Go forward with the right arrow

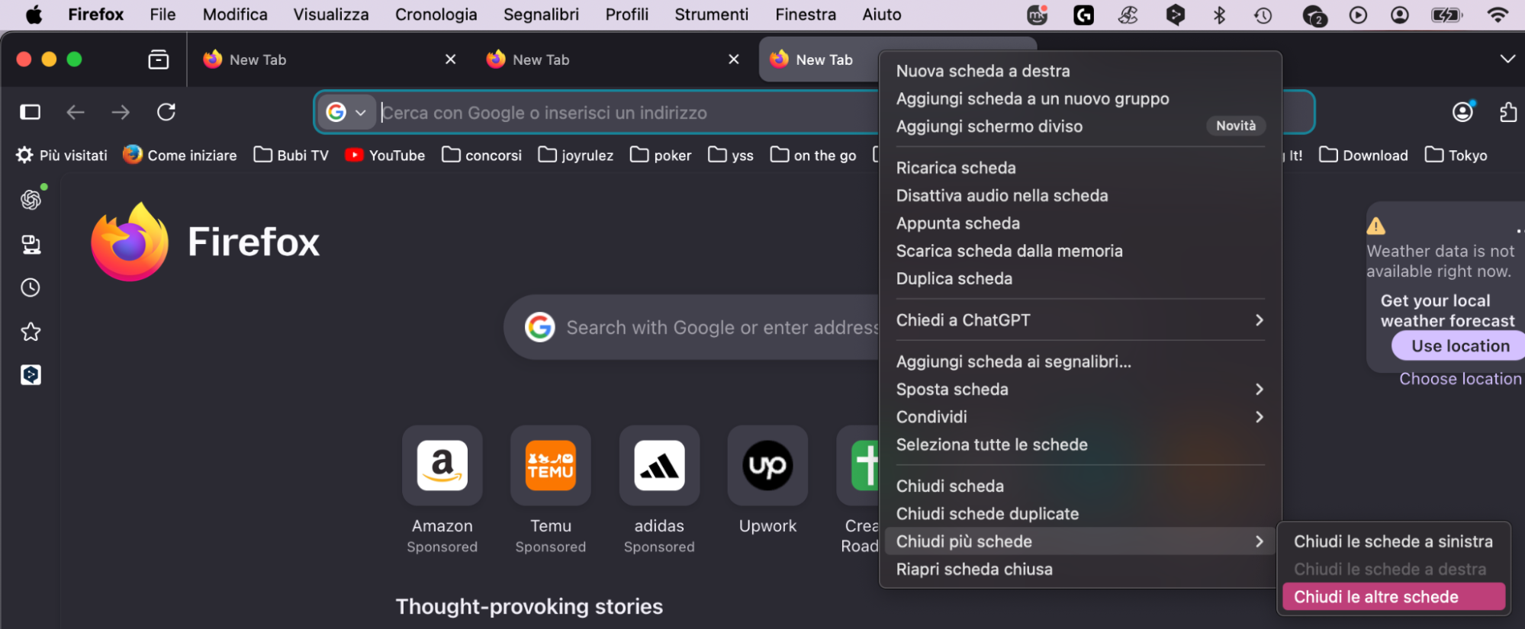coord(121,113)
